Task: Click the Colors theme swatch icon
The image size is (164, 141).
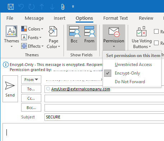Action: (24, 29)
